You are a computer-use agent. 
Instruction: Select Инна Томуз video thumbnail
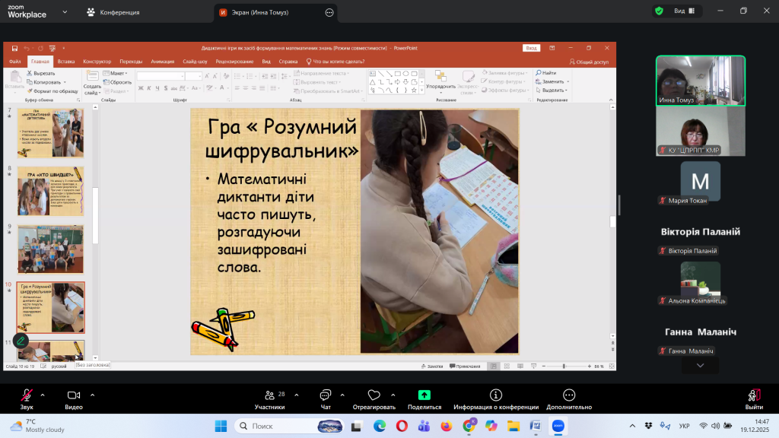click(x=700, y=81)
